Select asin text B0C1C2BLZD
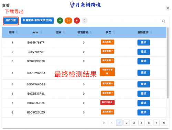Screen dimensions: 172x130 coord(36,112)
